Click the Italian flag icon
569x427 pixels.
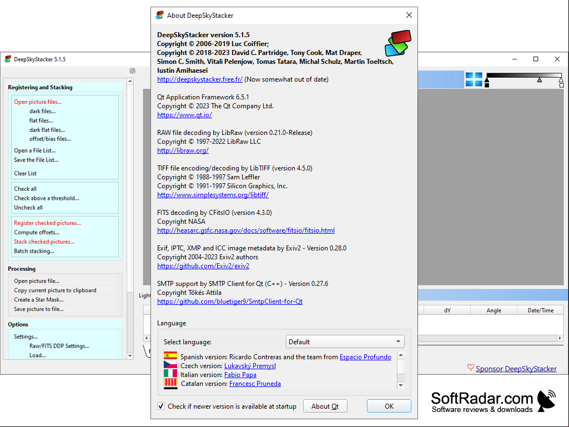170,374
